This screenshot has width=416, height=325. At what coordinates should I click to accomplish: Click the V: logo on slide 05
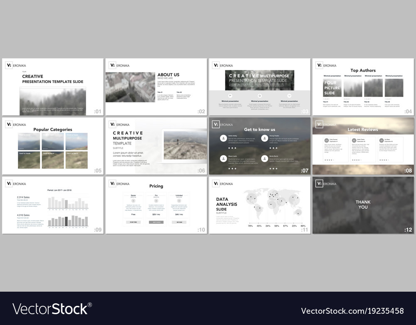[9, 124]
